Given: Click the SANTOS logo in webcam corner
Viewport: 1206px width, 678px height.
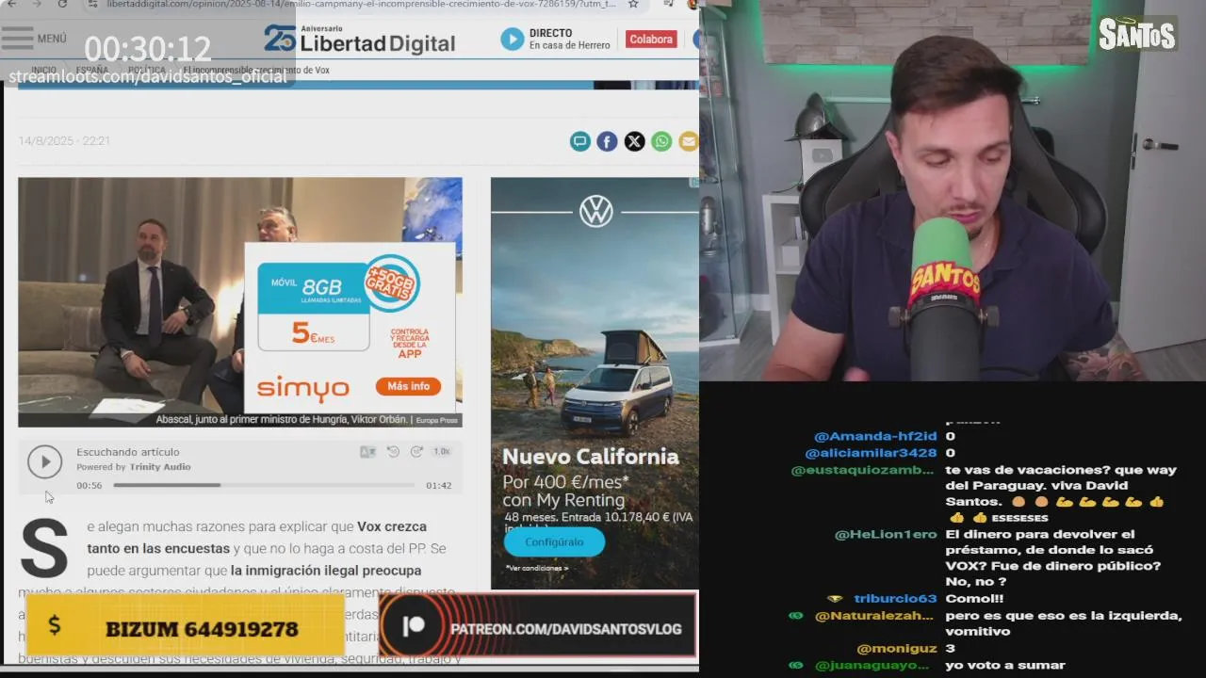Looking at the screenshot, I should coord(1137,35).
